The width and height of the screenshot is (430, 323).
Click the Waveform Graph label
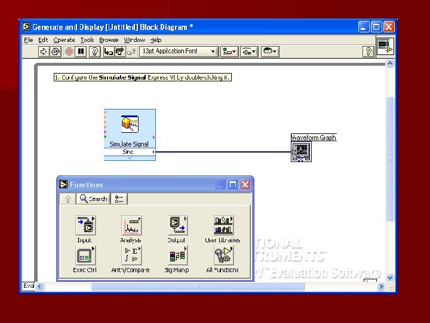[x=314, y=138]
